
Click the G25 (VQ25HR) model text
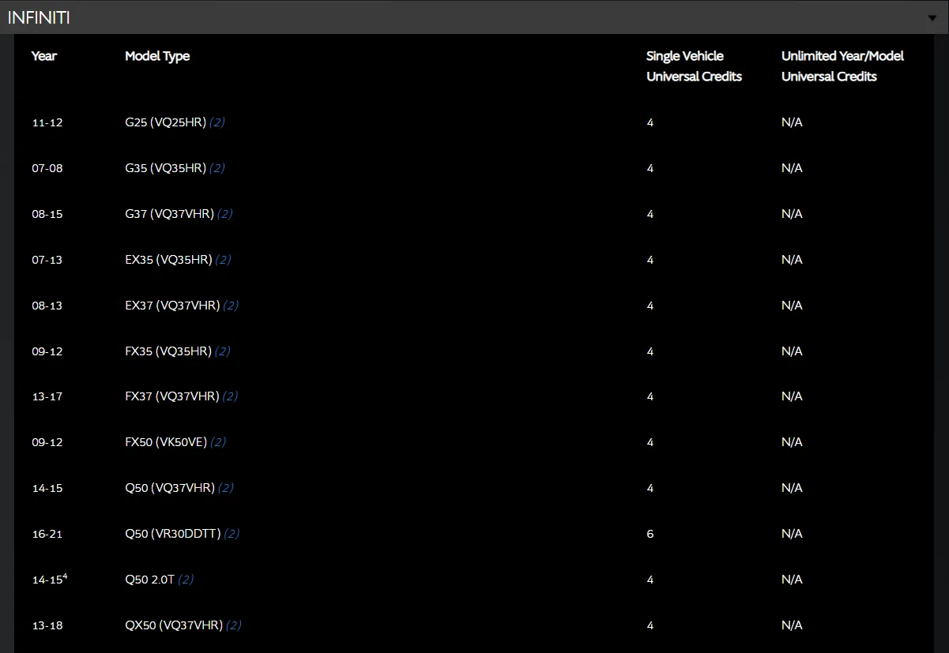click(x=165, y=122)
